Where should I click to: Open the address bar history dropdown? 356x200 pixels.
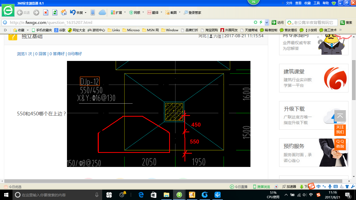[x=267, y=22]
